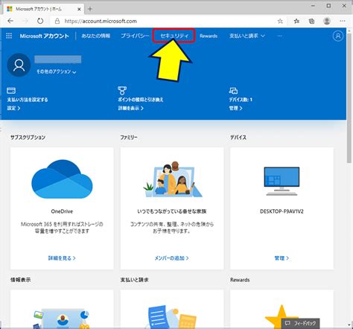Click メンバーの追加 link on family card
The height and width of the screenshot is (329, 353).
click(x=171, y=258)
